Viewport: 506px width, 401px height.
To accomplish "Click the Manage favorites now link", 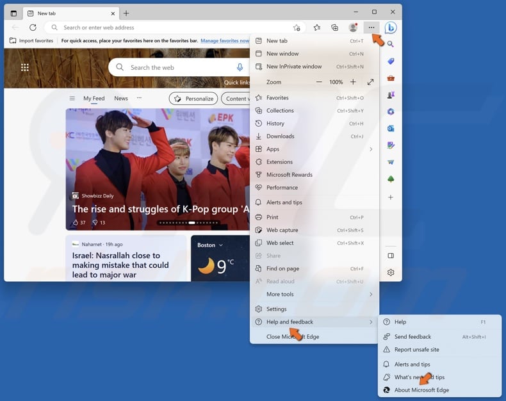I will coord(225,41).
